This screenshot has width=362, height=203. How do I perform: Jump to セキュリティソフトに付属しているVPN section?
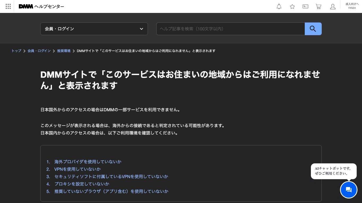[111, 177]
